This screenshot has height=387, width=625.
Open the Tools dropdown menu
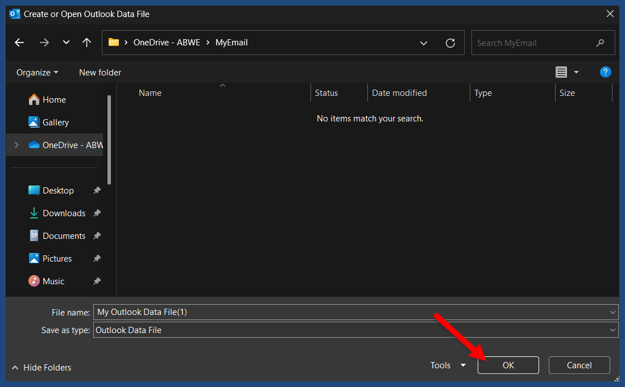[x=448, y=365]
